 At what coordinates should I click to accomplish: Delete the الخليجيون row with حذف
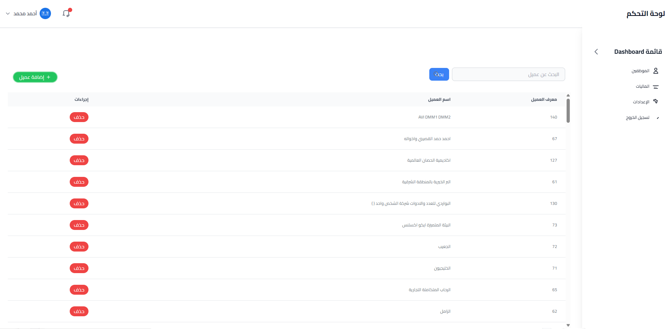[x=79, y=268]
